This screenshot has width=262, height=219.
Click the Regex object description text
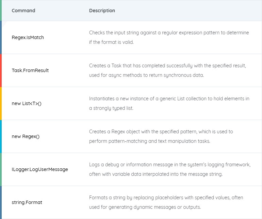tap(161, 136)
